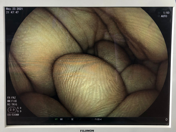Click the shutter speed icon beside 1/60
Screen dimensions: 176x132
pos(159,13)
